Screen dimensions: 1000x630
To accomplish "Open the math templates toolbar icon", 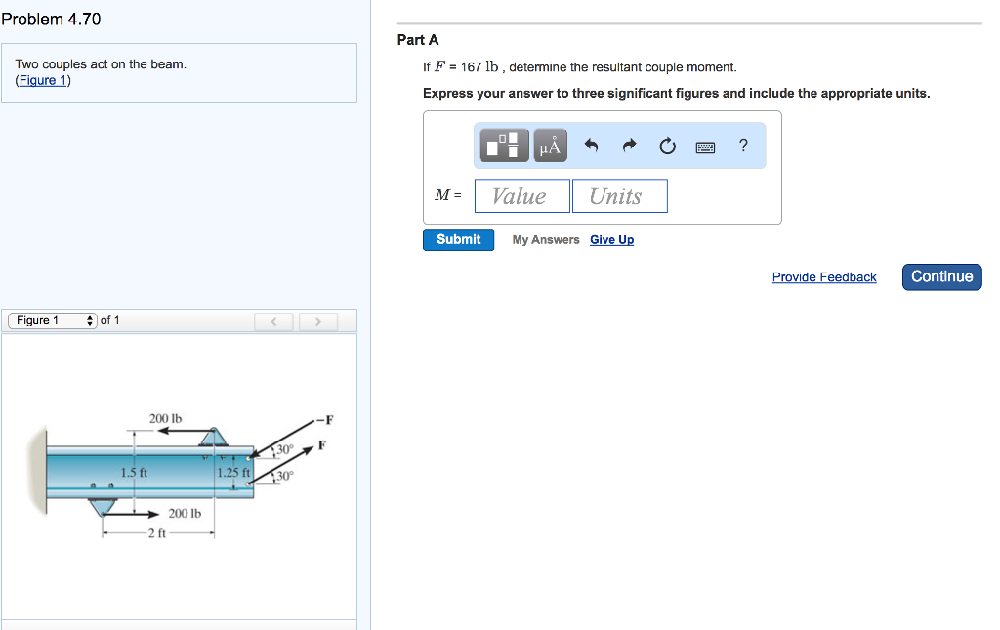I will pyautogui.click(x=503, y=145).
